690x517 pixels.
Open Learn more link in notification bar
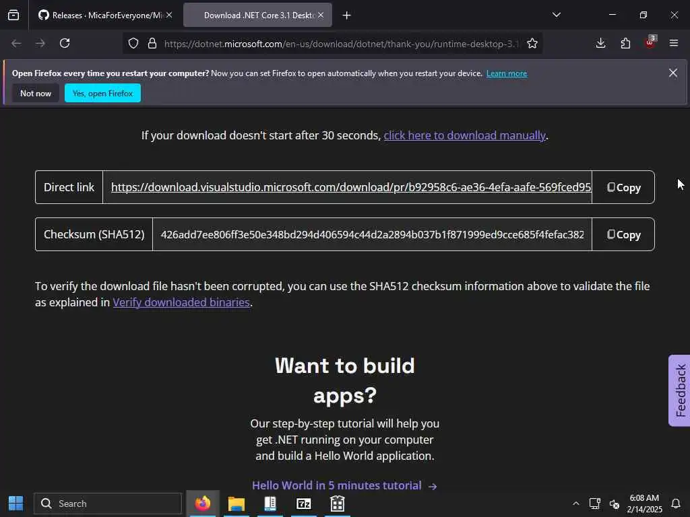pyautogui.click(x=507, y=73)
